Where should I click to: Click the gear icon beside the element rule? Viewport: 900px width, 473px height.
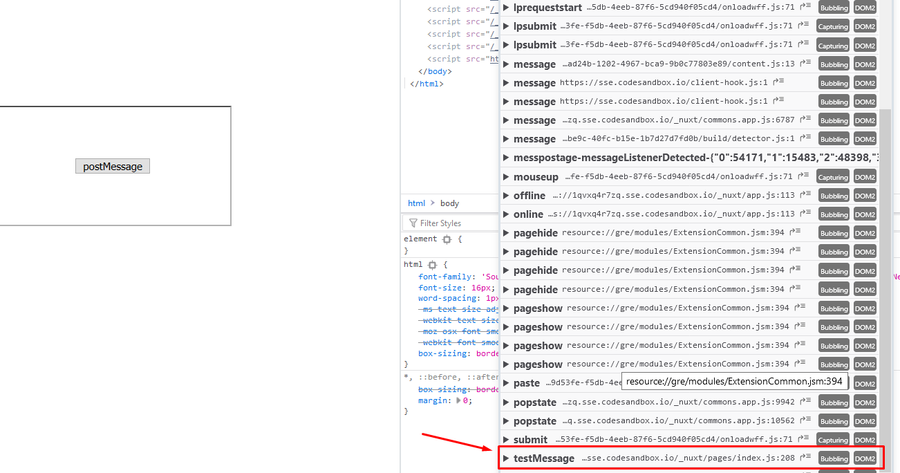[447, 239]
